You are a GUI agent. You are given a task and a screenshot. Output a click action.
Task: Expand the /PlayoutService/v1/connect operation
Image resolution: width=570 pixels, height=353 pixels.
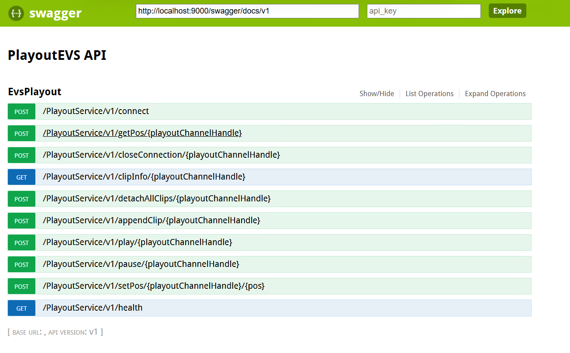click(x=96, y=111)
